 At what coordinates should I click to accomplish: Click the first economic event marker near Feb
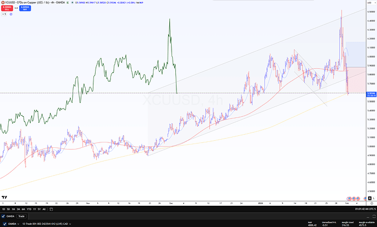click(x=349, y=199)
